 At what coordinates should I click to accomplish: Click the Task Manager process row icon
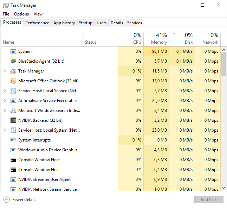click(x=13, y=71)
